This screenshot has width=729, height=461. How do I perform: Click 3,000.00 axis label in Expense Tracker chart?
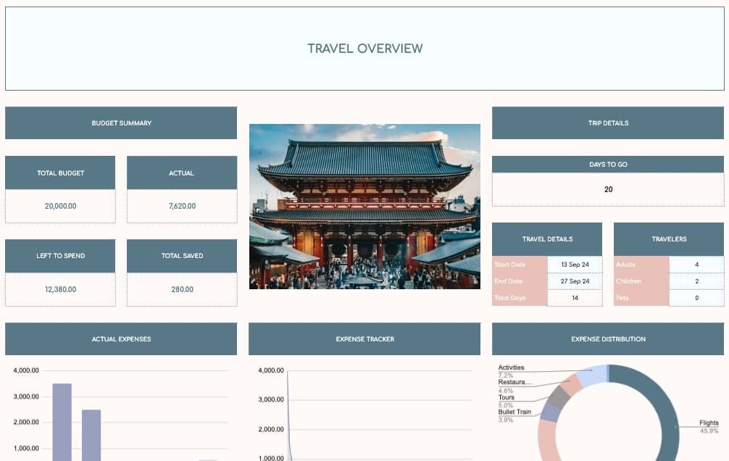[x=270, y=399]
